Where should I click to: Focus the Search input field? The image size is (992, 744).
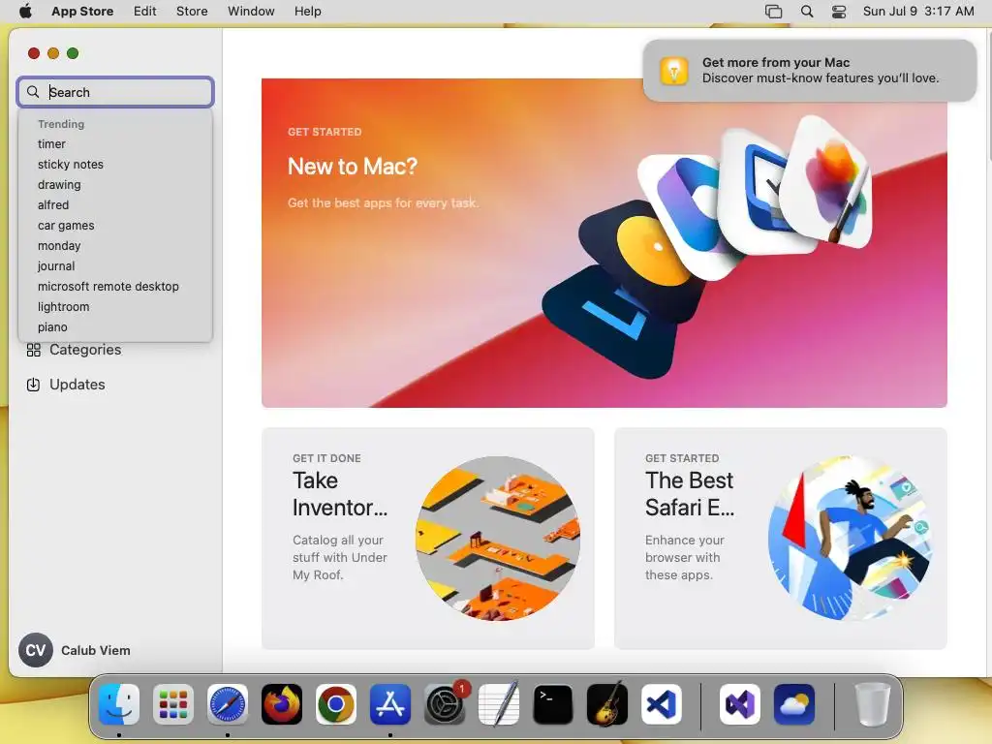click(x=115, y=92)
